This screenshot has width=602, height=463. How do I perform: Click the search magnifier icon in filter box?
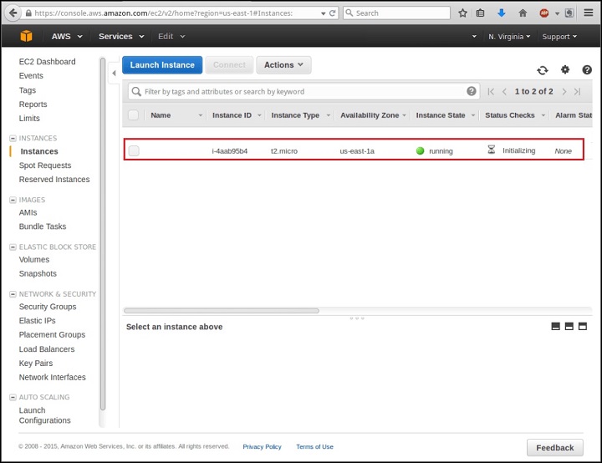click(x=136, y=91)
